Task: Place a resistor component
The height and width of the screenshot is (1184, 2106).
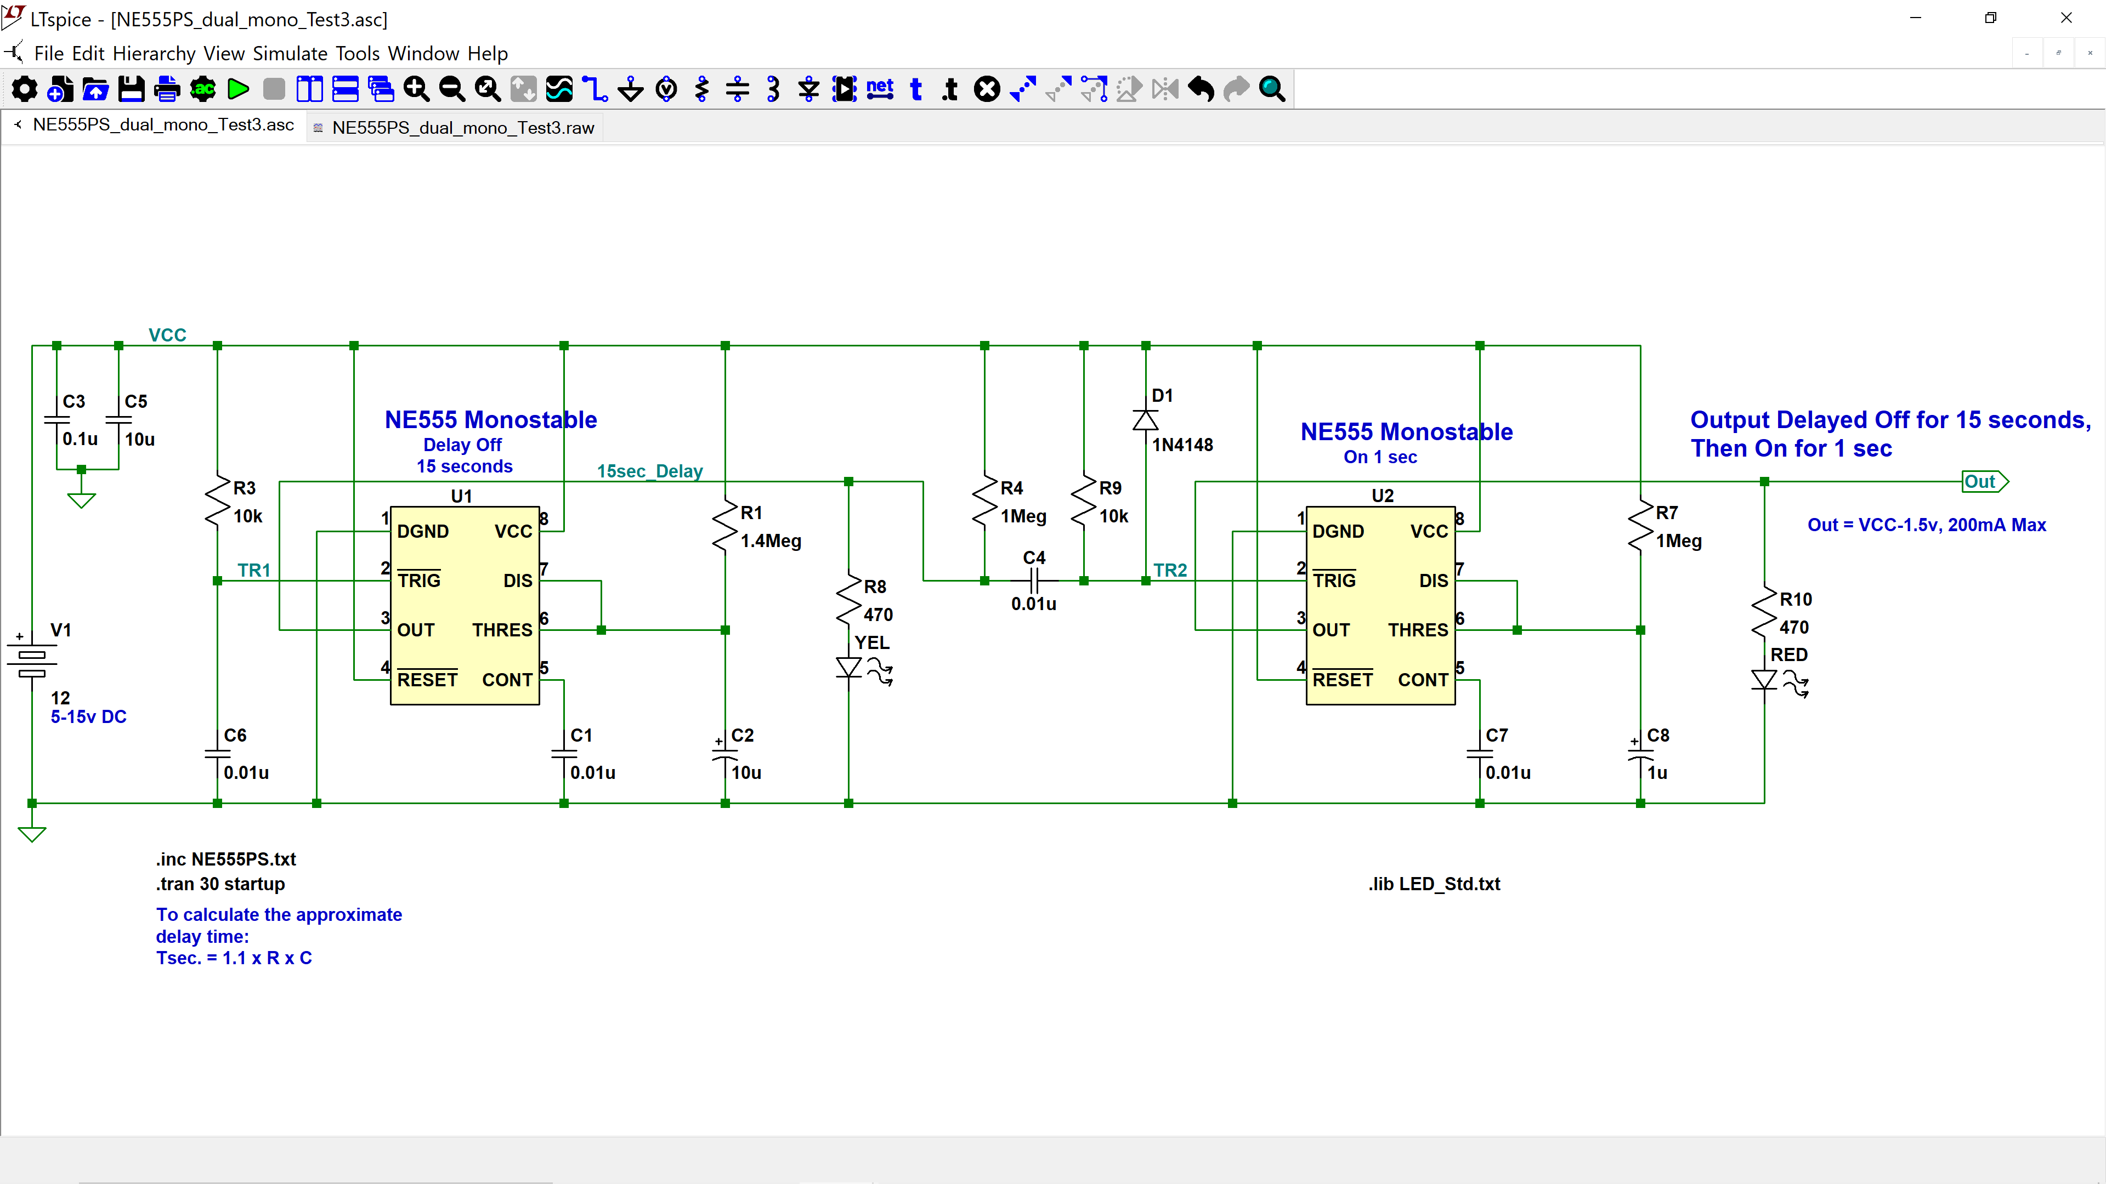Action: [x=701, y=89]
